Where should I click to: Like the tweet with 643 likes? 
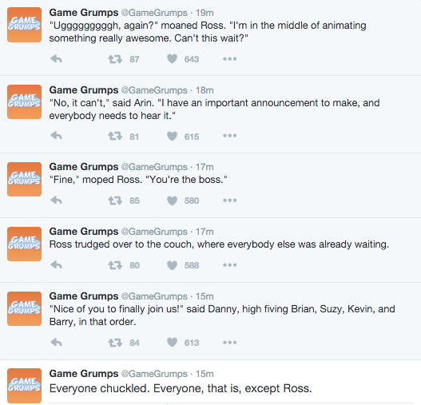click(172, 59)
